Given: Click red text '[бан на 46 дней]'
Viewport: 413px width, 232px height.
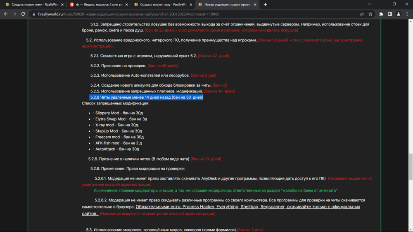Looking at the screenshot, I should (162, 66).
